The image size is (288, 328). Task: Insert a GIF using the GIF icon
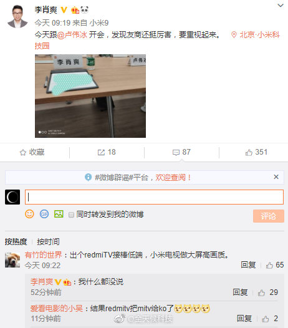[x=44, y=214]
